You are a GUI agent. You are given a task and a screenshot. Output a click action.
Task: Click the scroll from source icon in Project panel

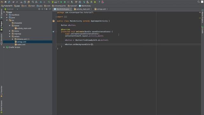click(39, 9)
